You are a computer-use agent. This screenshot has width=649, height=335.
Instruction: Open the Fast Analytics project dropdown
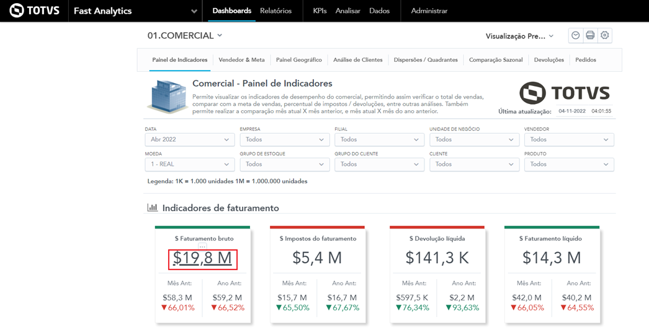tap(135, 11)
